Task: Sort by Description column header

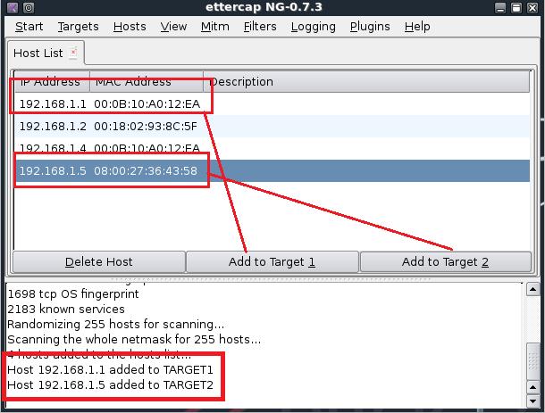Action: [366, 82]
